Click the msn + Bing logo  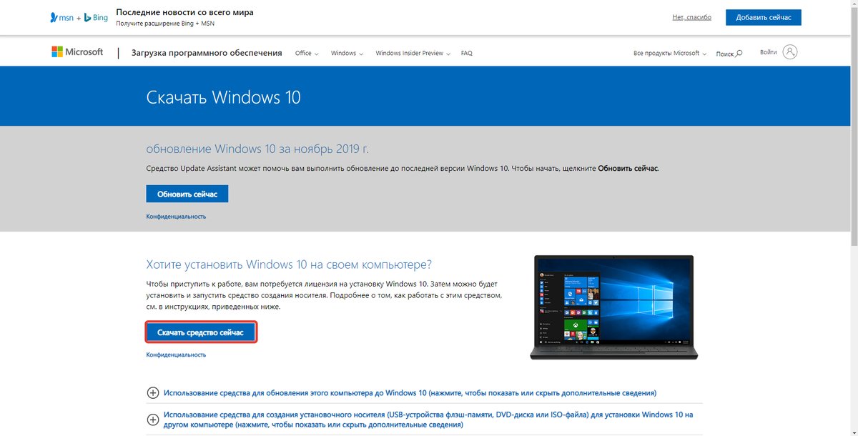[79, 17]
